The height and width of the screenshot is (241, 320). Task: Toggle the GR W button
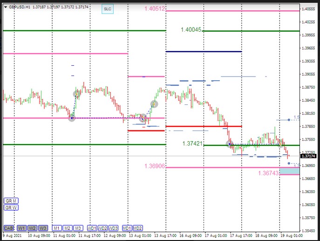(x=10, y=207)
